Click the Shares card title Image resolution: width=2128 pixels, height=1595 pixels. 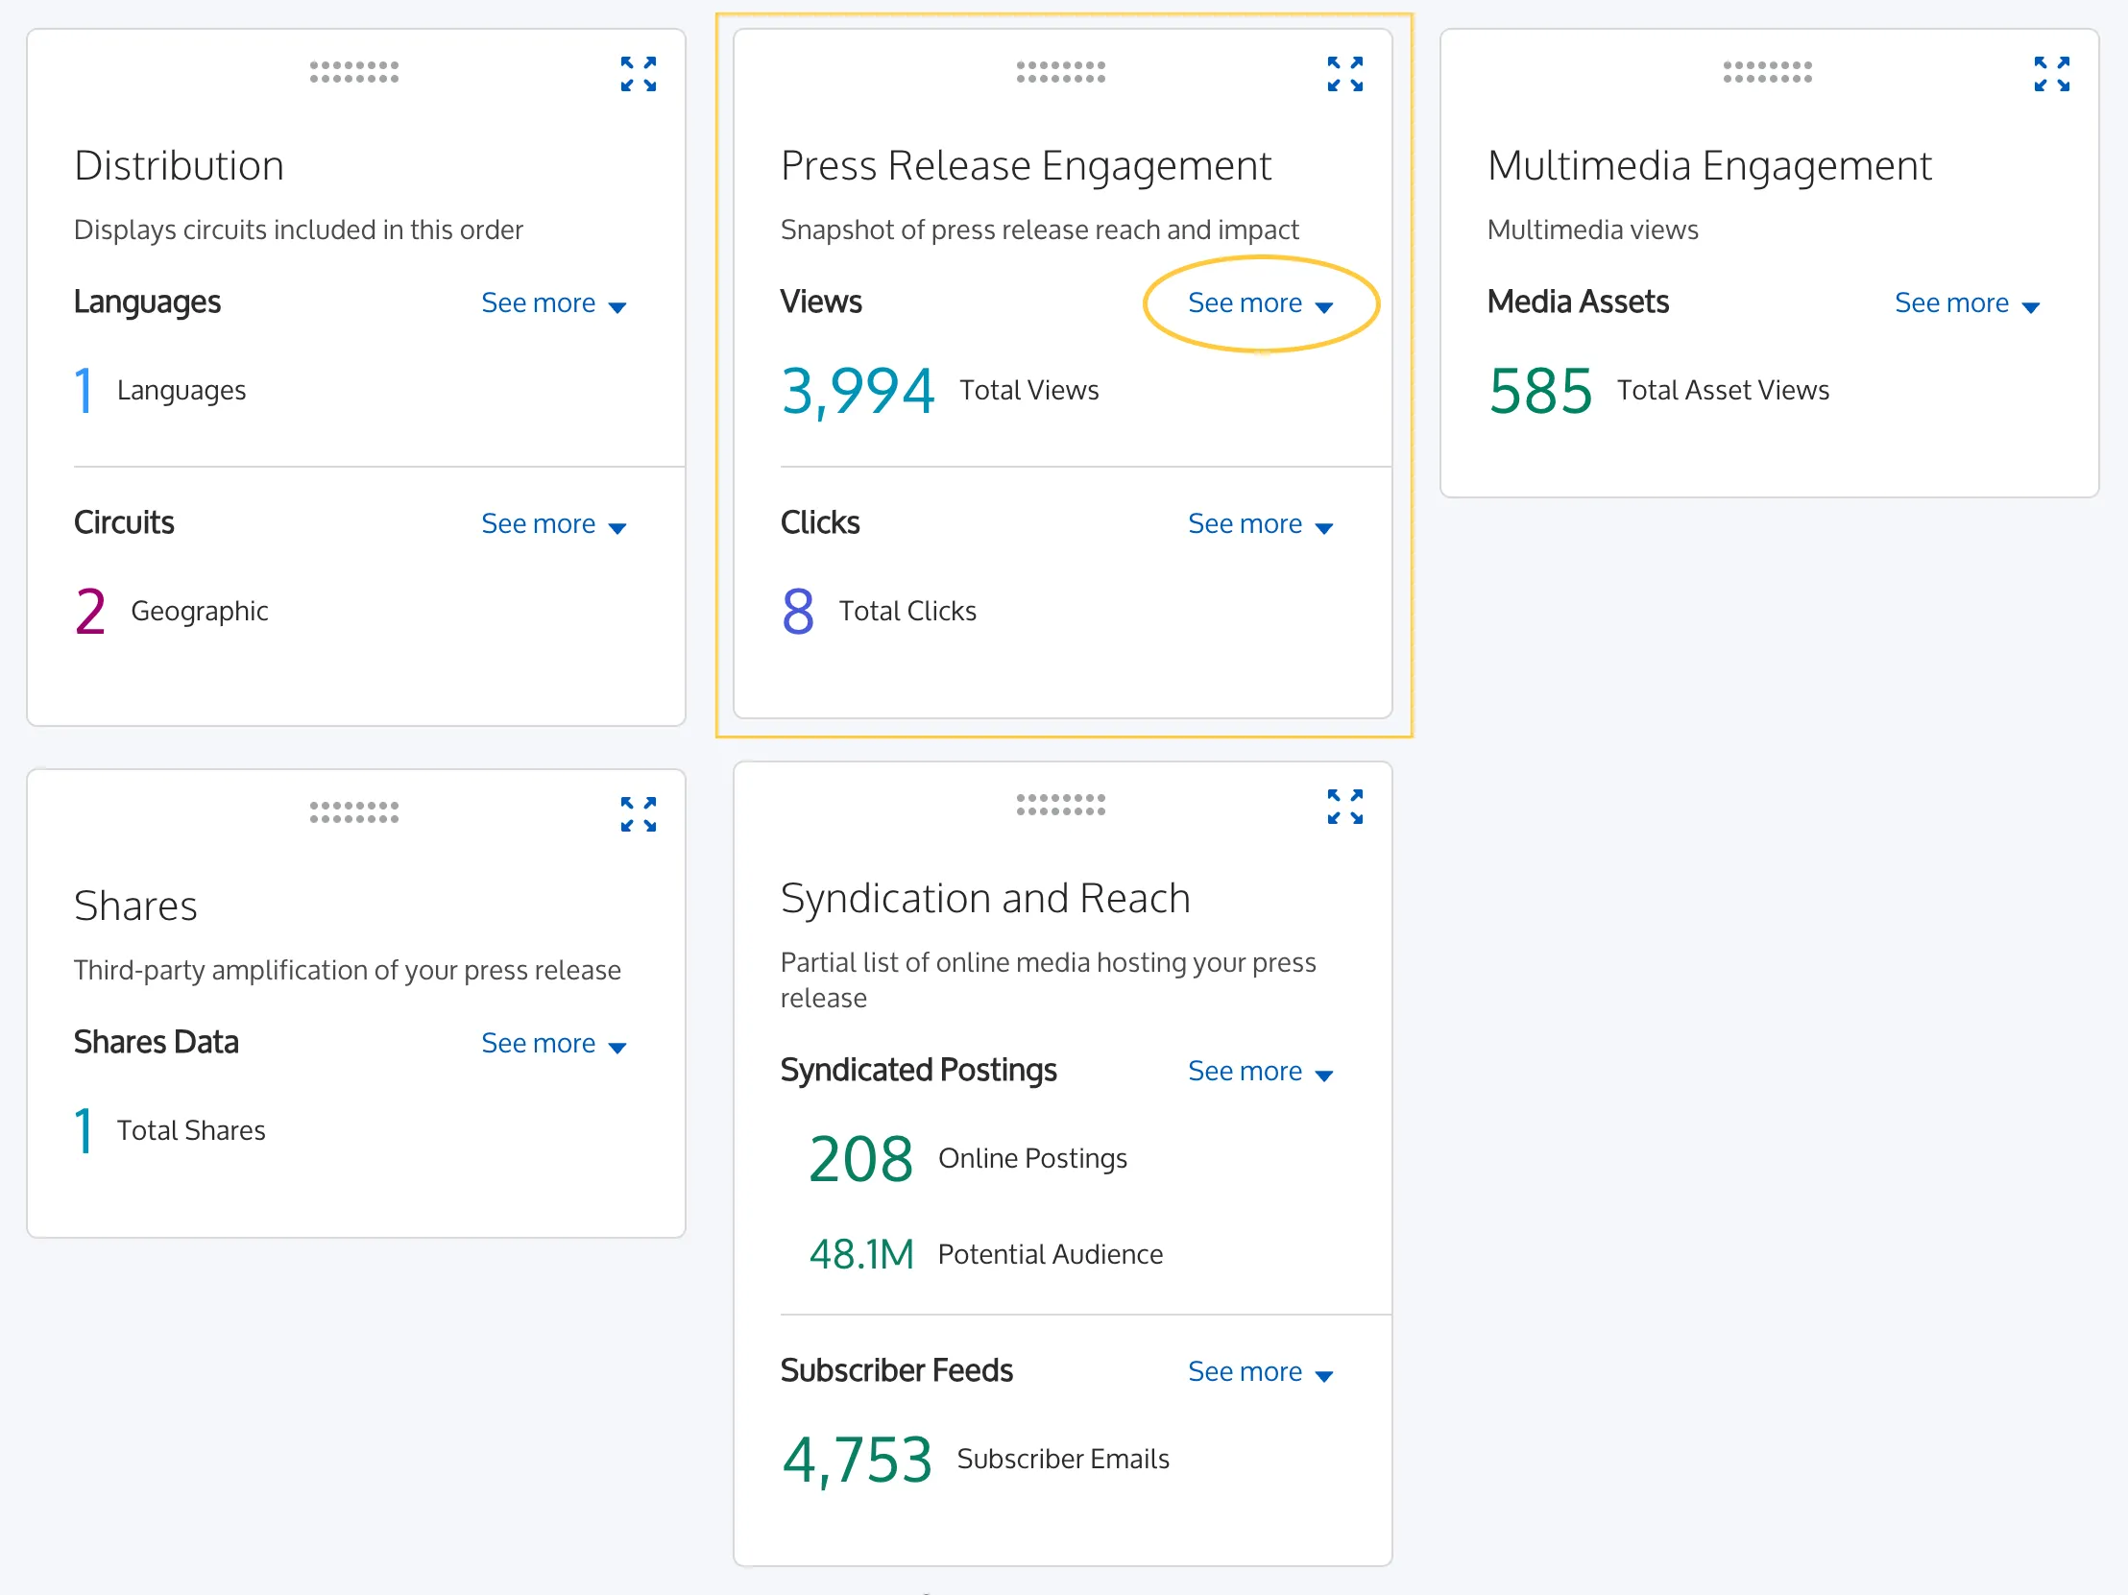(x=135, y=906)
